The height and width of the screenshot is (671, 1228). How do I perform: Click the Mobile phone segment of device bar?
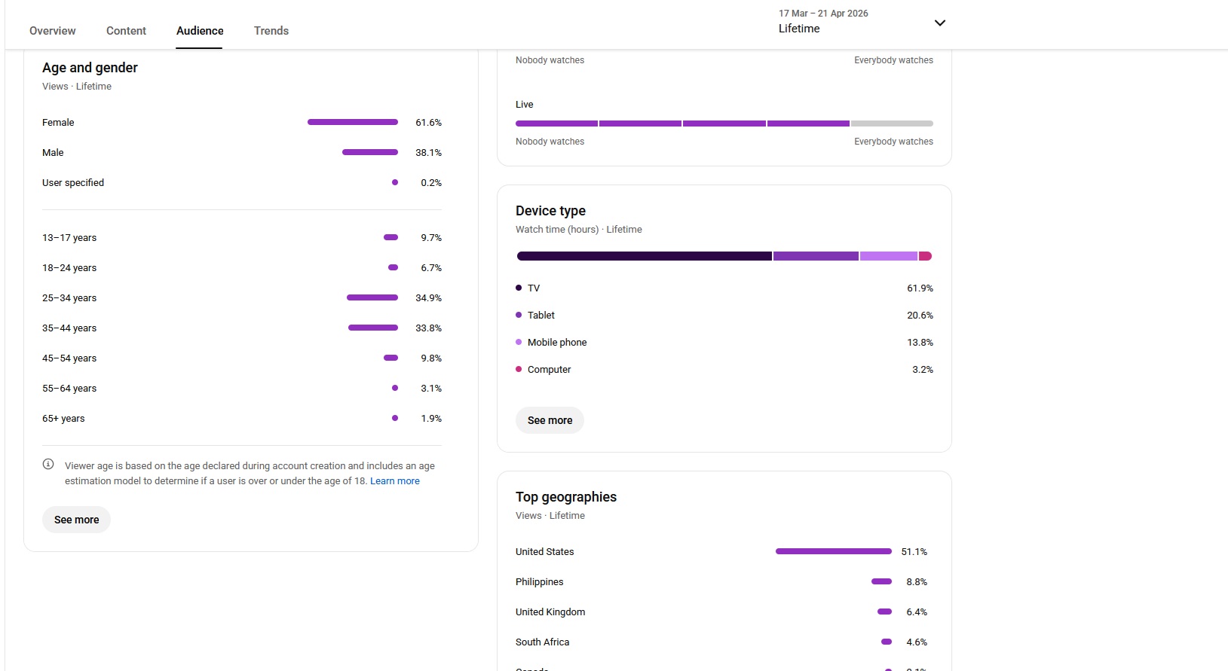click(x=889, y=256)
